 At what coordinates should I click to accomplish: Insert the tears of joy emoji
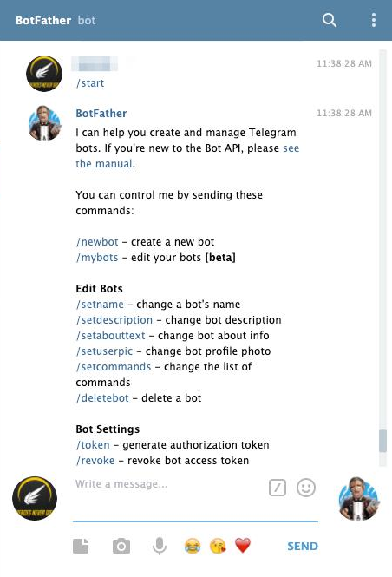pos(193,546)
